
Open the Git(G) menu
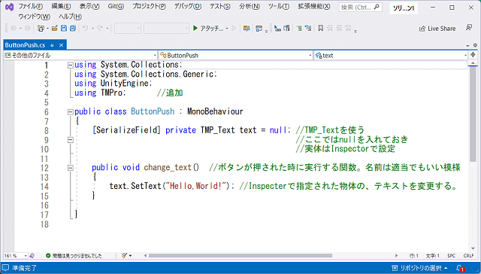116,7
